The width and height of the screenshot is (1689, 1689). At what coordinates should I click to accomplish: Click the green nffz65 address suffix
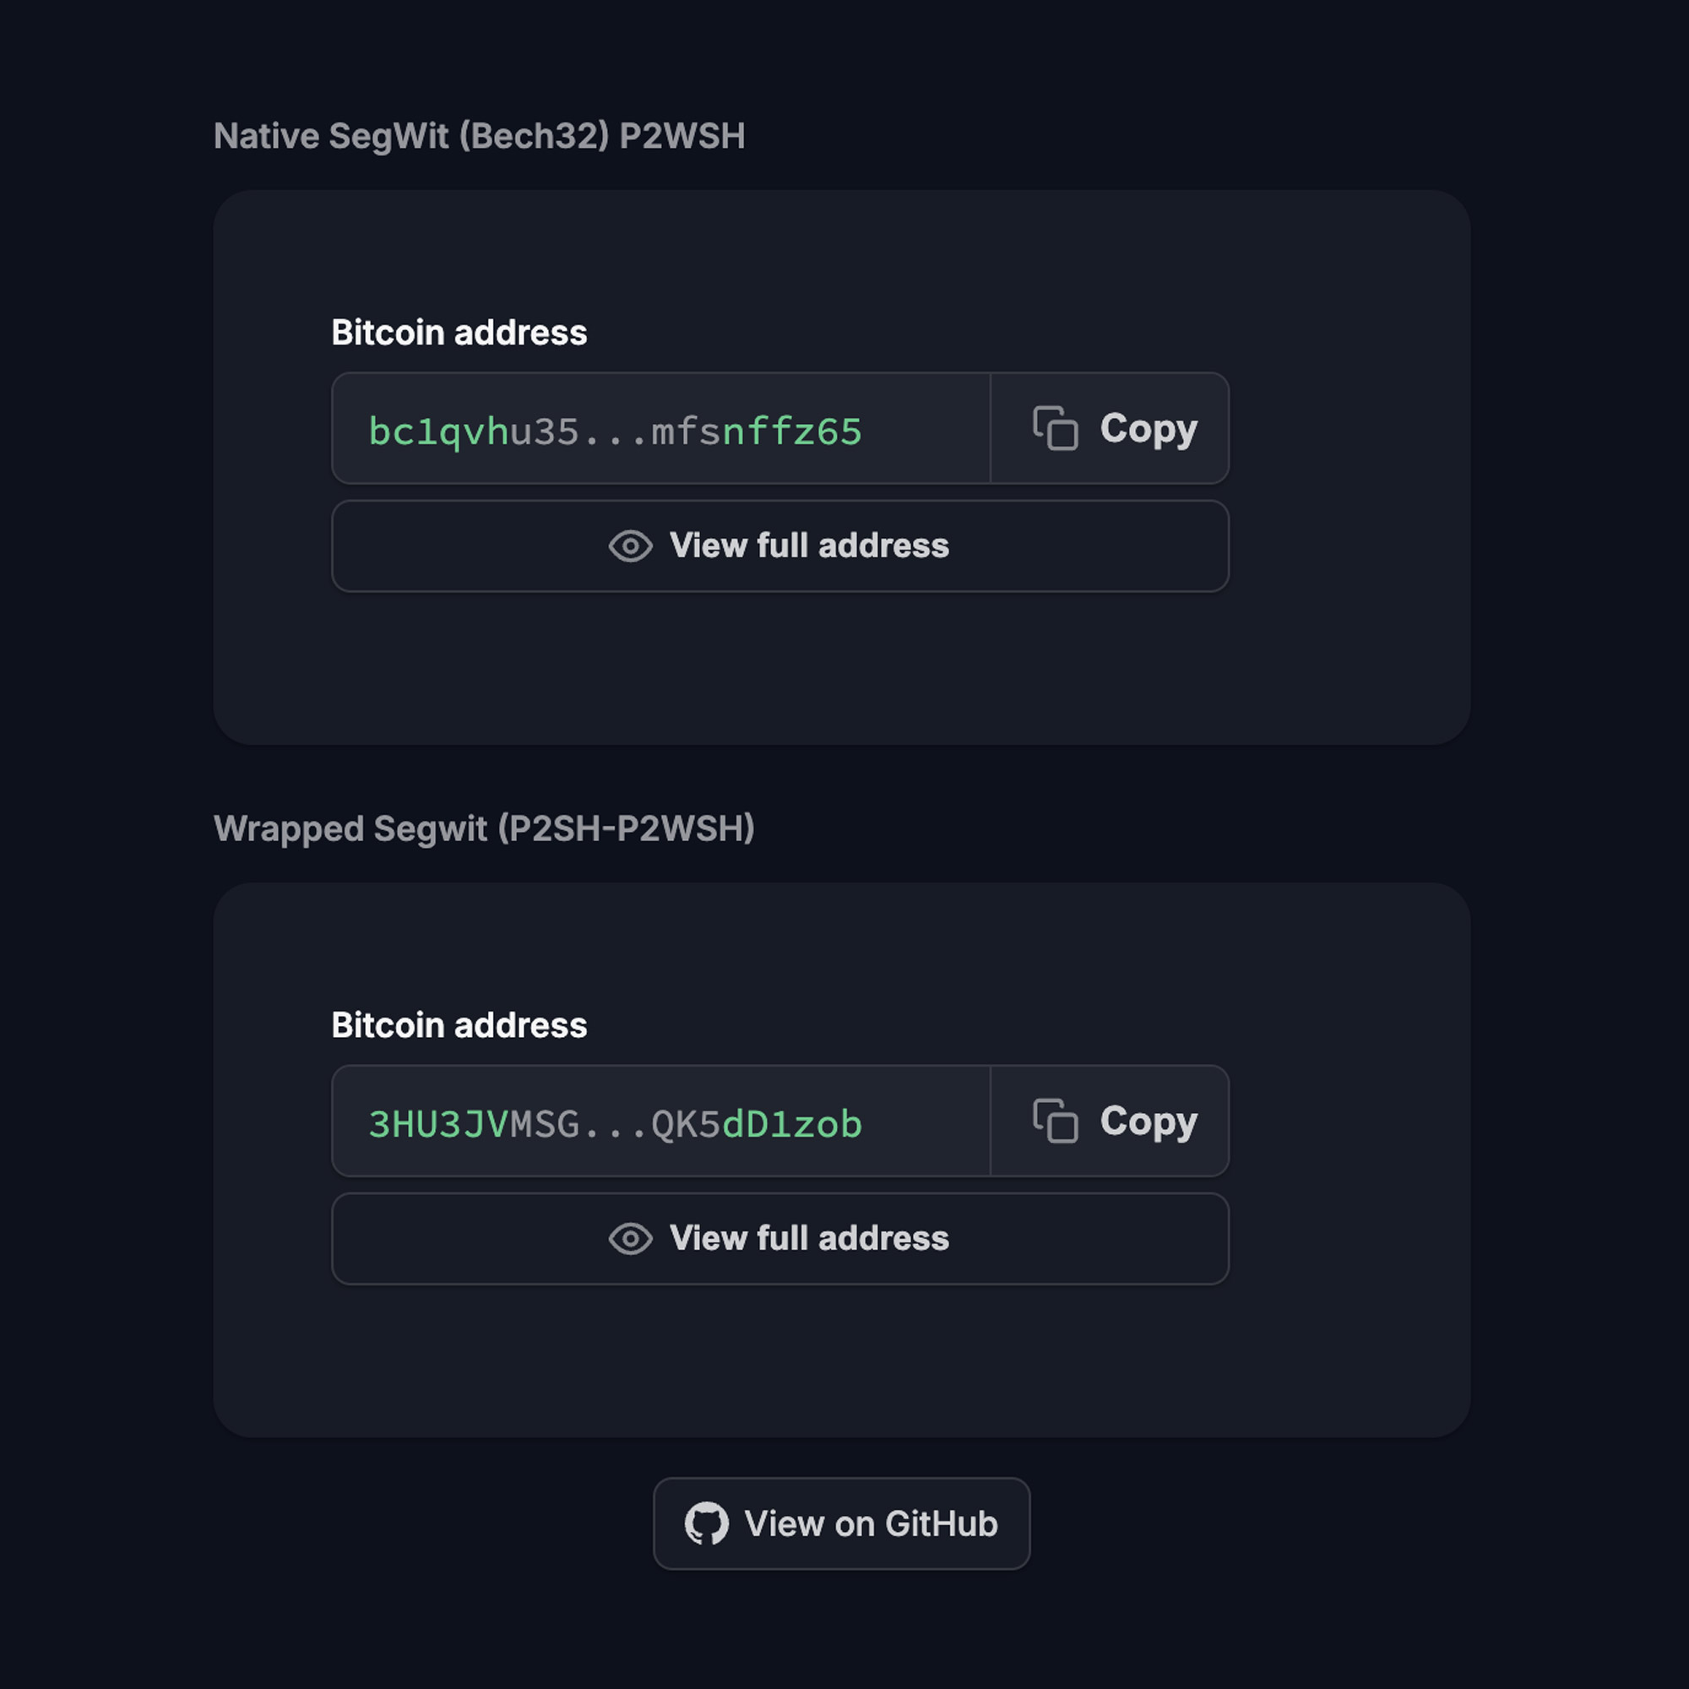792,432
